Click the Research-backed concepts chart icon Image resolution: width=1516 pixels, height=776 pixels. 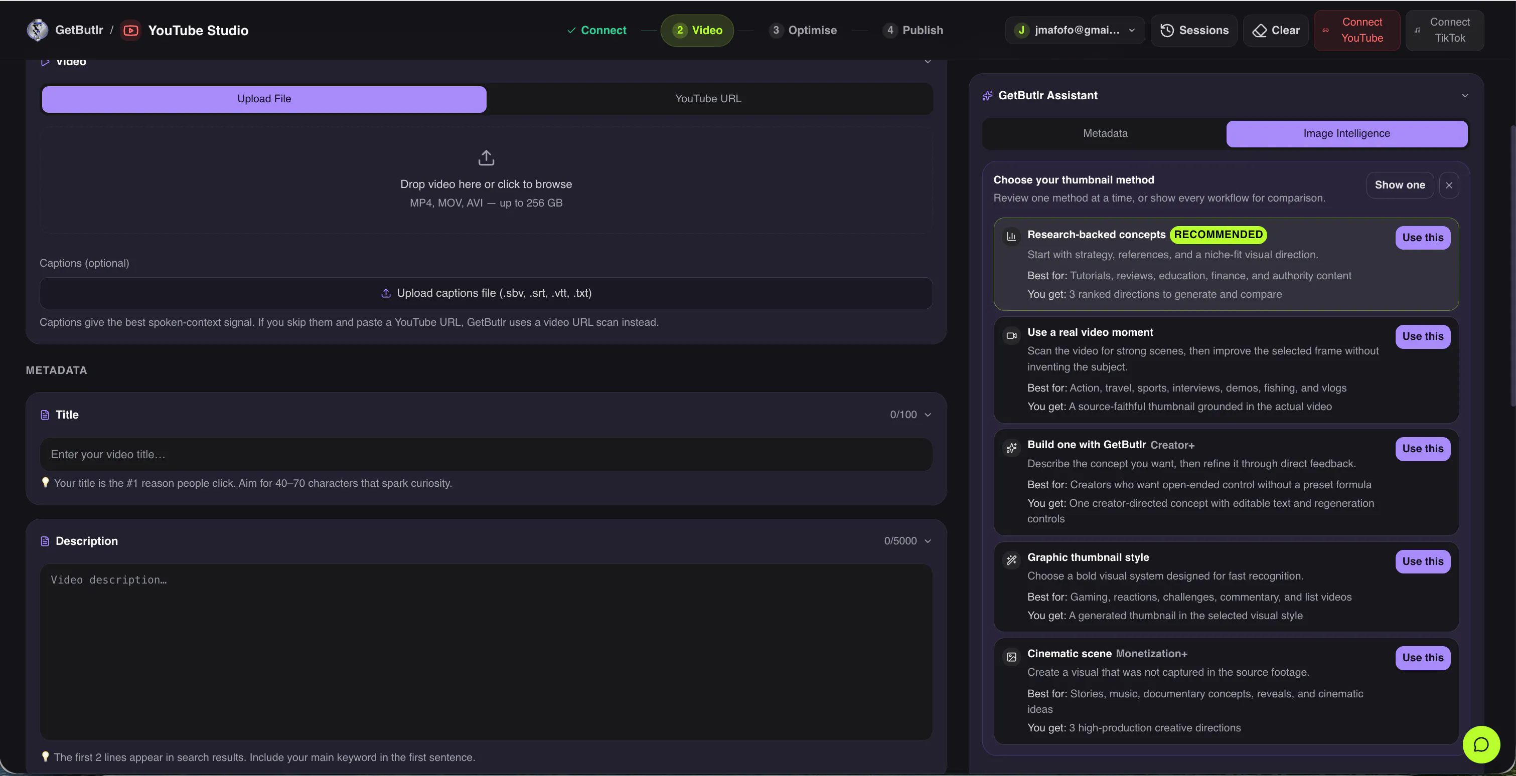click(1011, 236)
